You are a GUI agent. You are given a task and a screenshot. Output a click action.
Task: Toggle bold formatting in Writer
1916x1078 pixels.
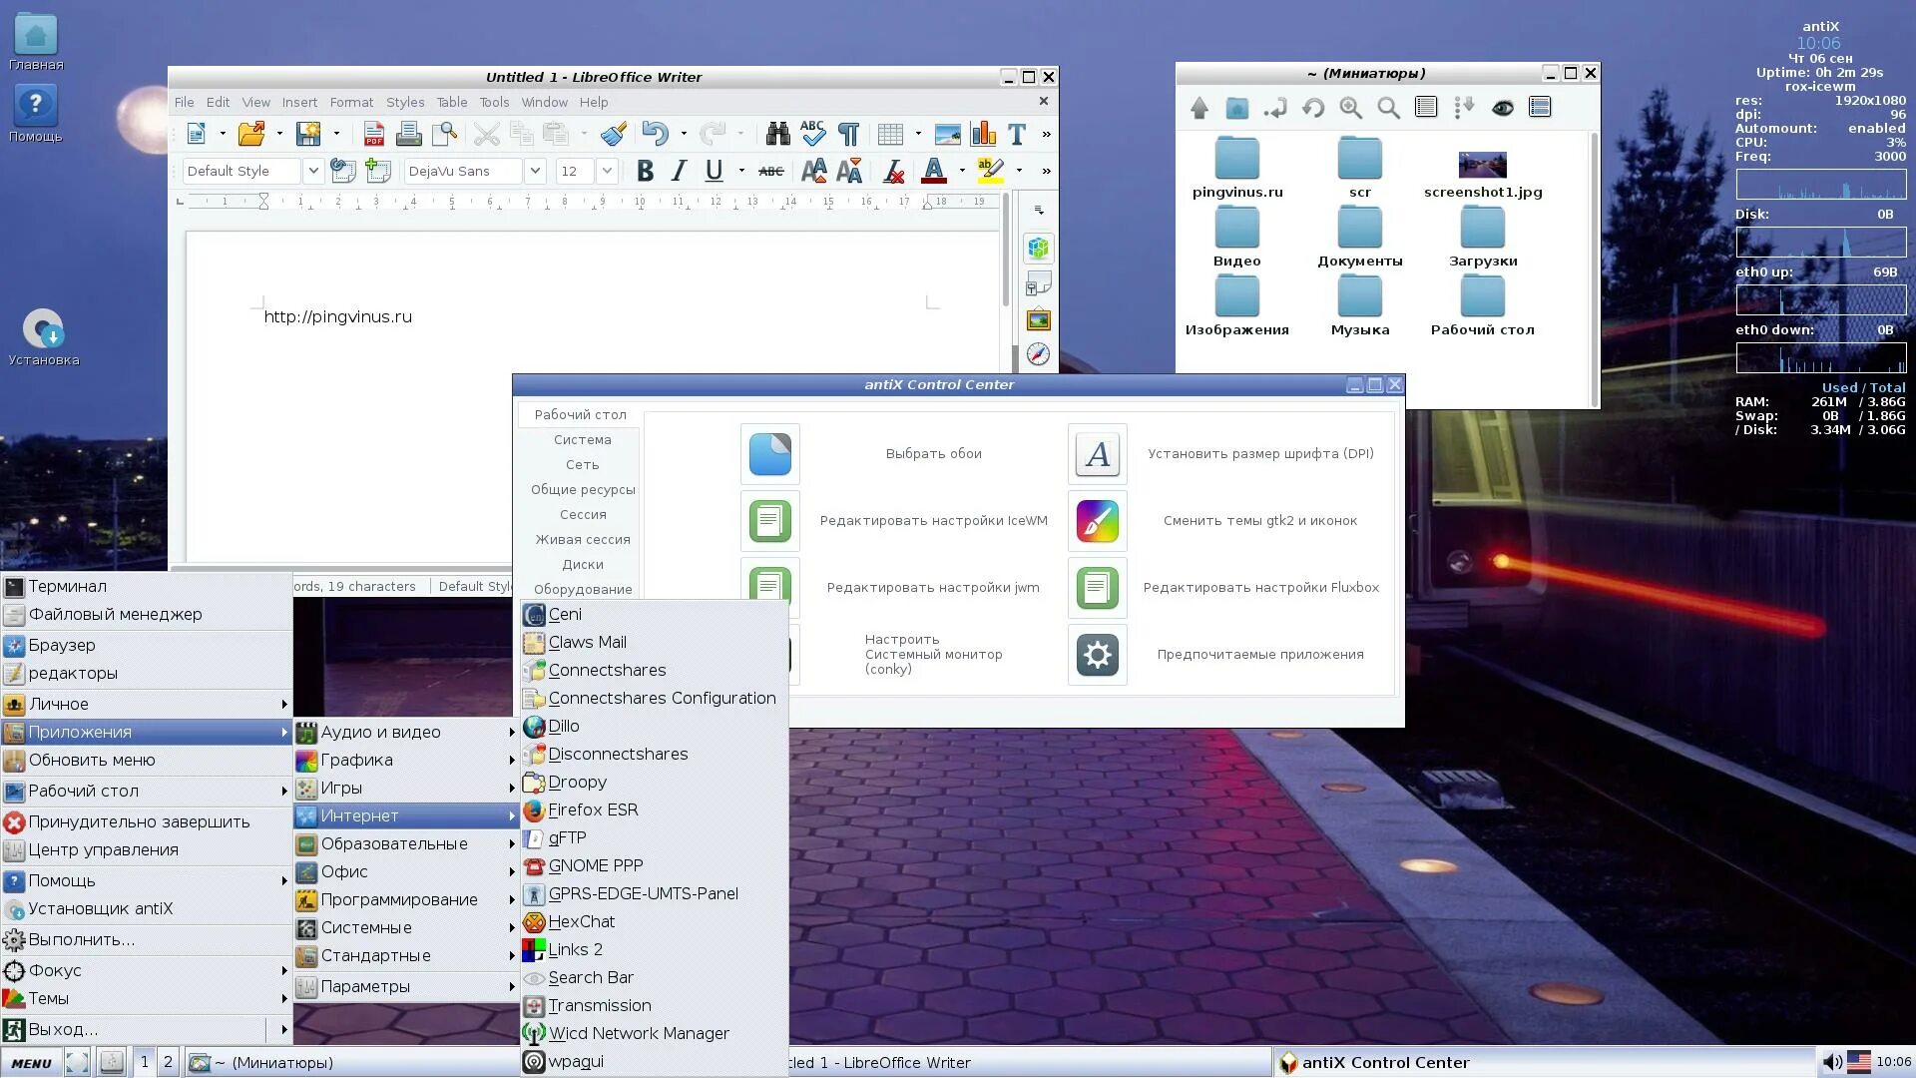(645, 172)
